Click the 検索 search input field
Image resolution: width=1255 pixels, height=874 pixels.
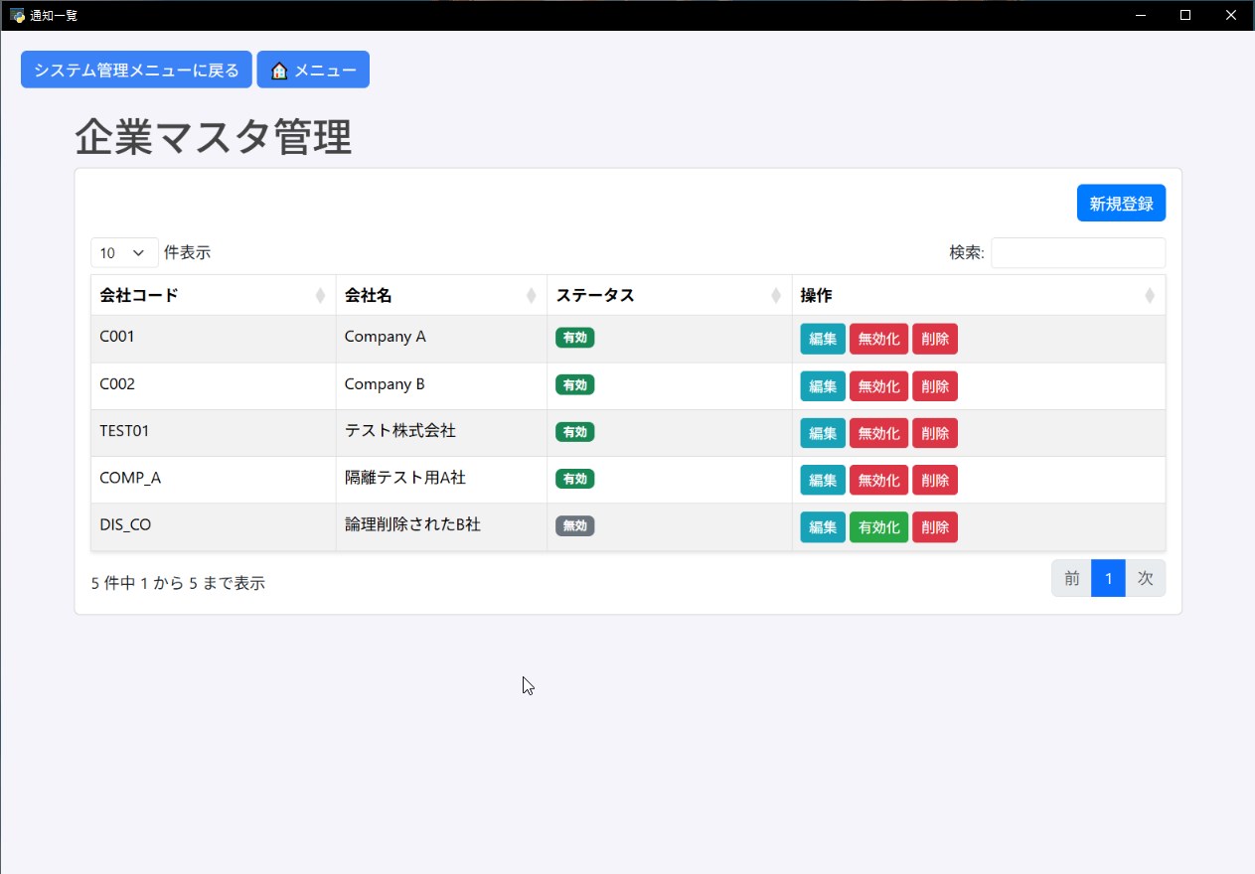[1078, 252]
